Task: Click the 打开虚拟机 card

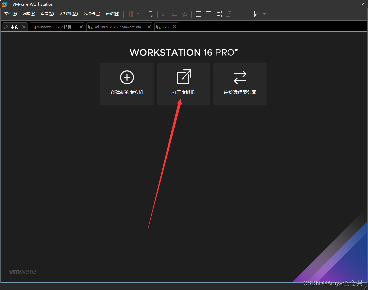Action: click(184, 84)
